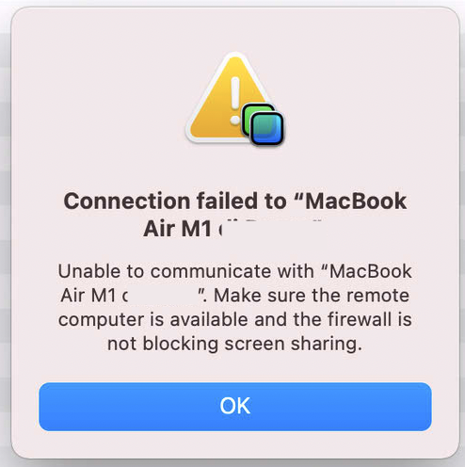The width and height of the screenshot is (465, 467).
Task: Click the OK button
Action: pos(235,407)
